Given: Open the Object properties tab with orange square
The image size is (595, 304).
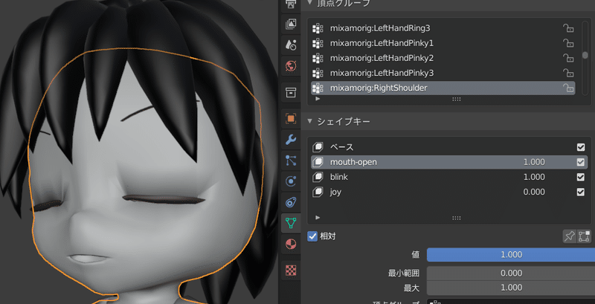Looking at the screenshot, I should coord(291,119).
